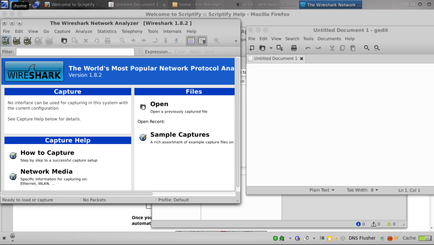Click Wireshark's Go to last packet icon
The width and height of the screenshot is (434, 245).
tap(176, 41)
